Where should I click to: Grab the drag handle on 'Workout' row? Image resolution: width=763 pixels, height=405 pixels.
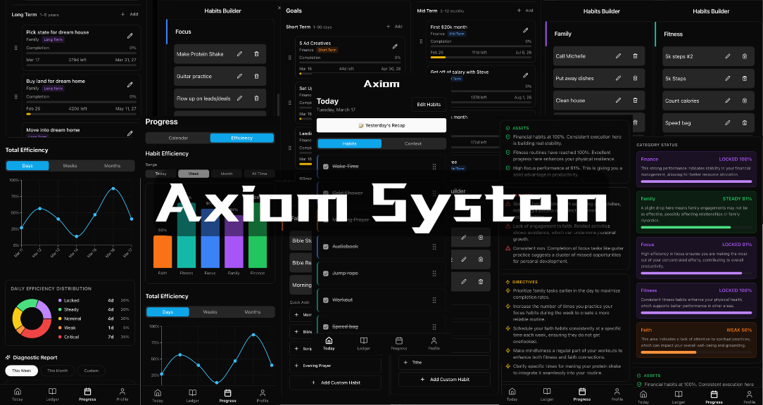[434, 300]
